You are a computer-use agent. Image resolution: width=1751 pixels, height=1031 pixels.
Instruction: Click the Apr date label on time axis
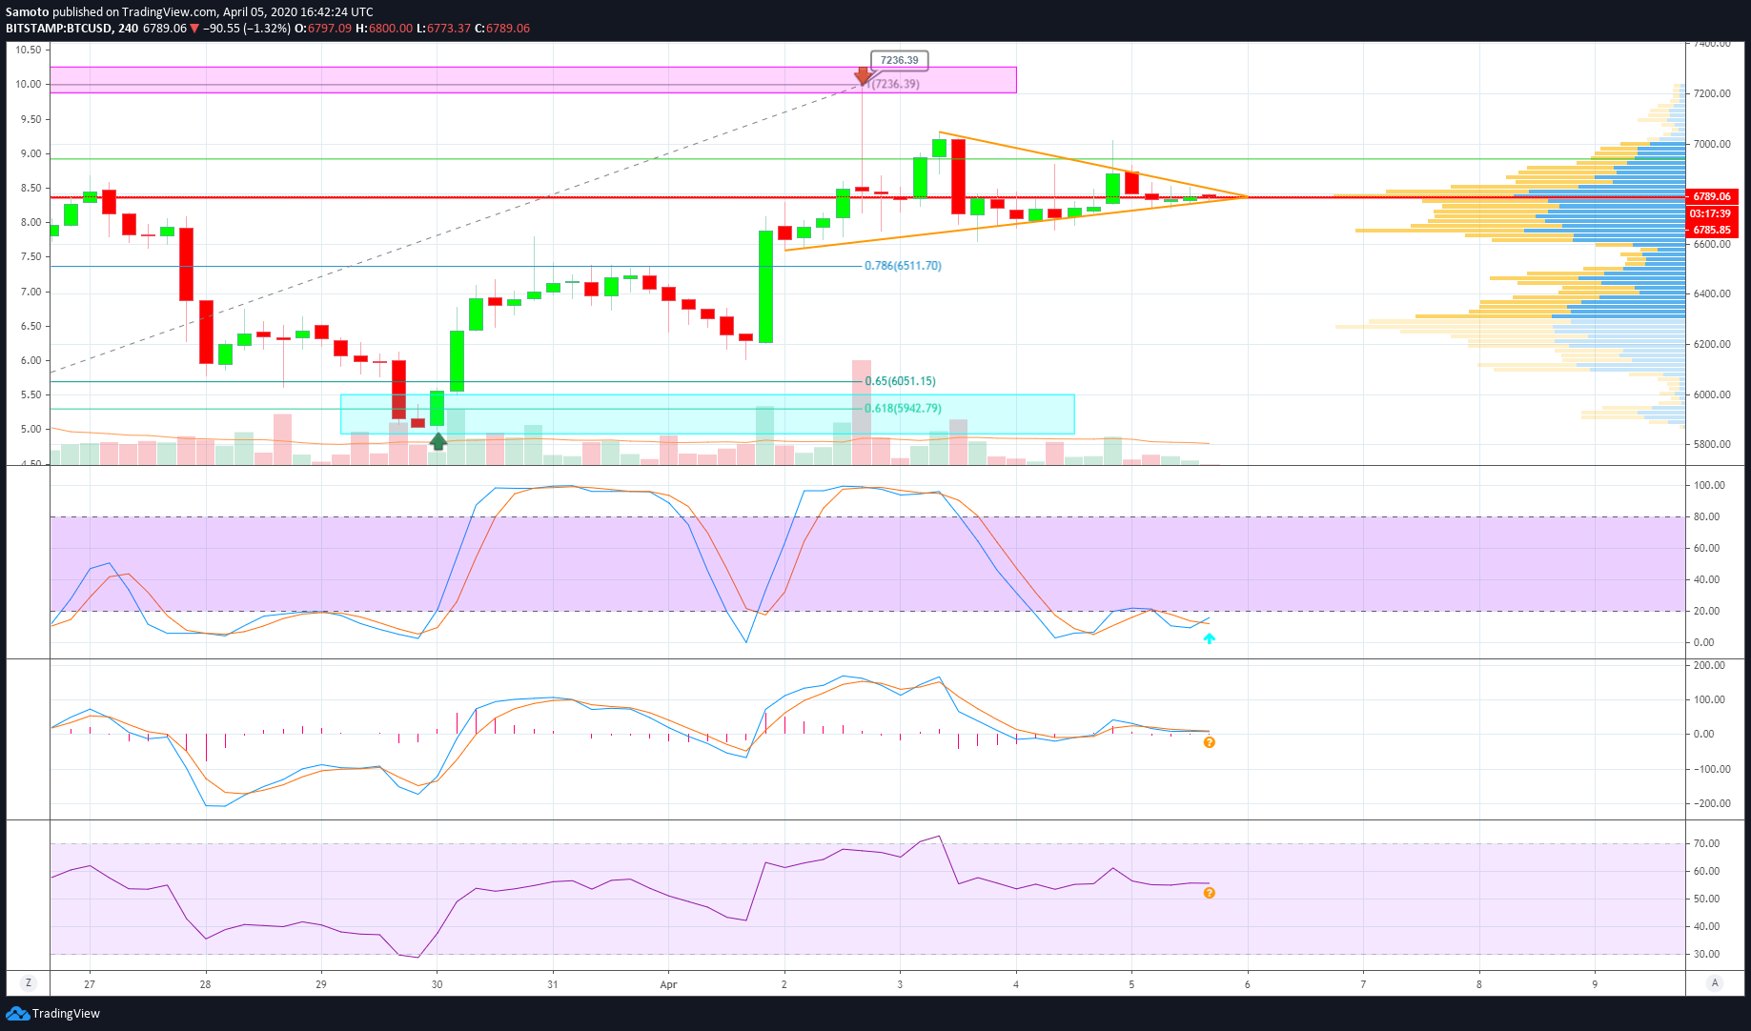[x=668, y=984]
